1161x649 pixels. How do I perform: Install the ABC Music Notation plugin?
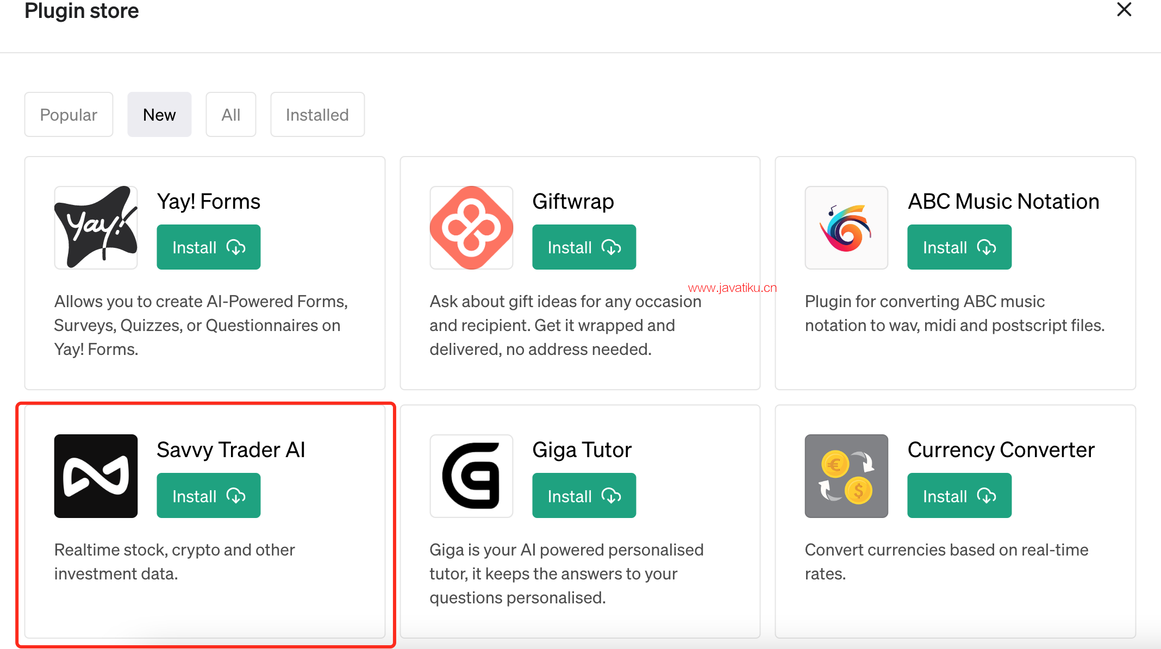[x=959, y=247]
